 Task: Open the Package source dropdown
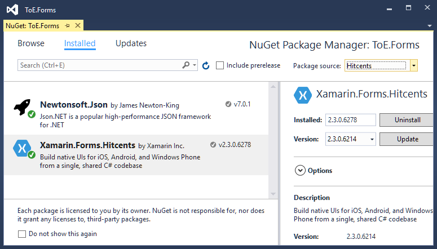coord(413,66)
